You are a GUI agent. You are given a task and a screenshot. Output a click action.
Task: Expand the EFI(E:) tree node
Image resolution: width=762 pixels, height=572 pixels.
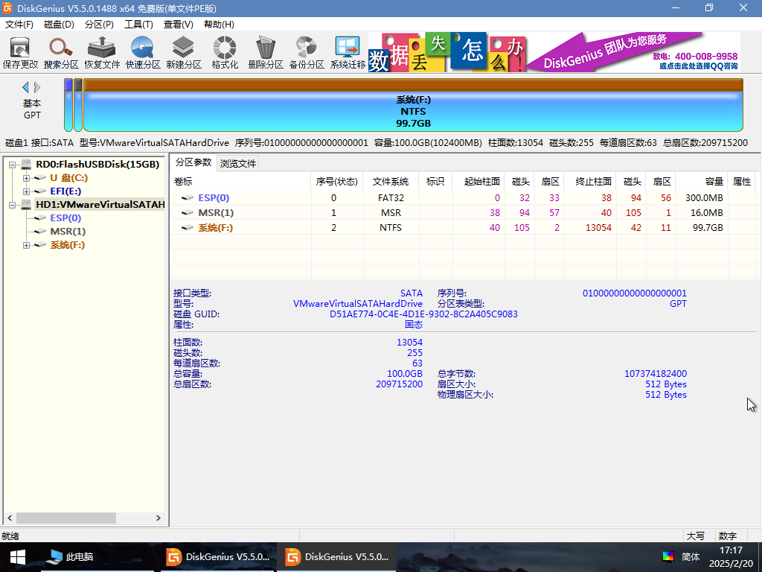(x=26, y=191)
